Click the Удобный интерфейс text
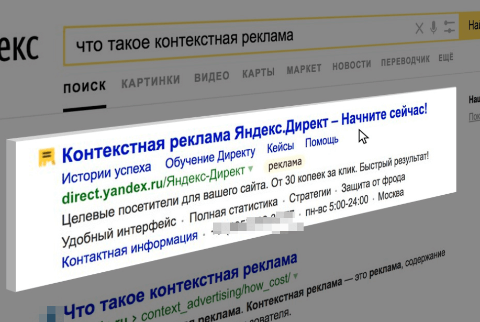The width and height of the screenshot is (480, 322). (x=119, y=233)
